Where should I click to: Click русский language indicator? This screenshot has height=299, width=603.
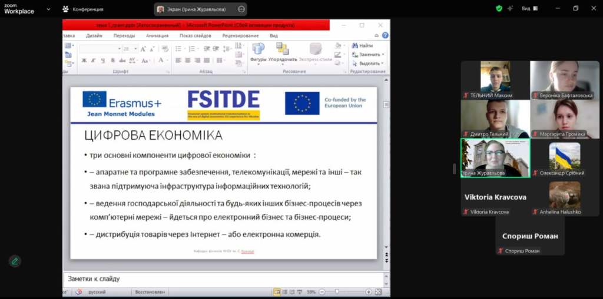tap(97, 292)
